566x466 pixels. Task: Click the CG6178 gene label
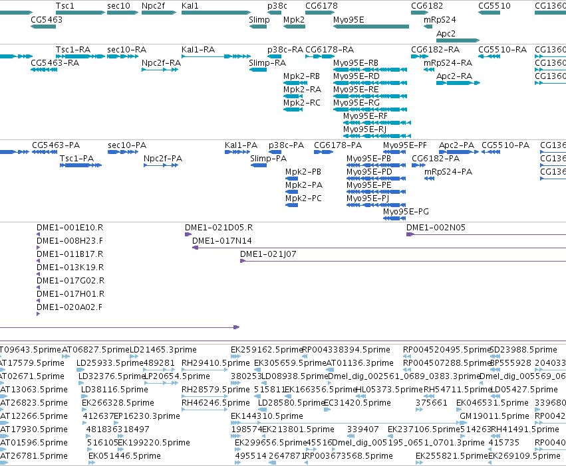(322, 6)
